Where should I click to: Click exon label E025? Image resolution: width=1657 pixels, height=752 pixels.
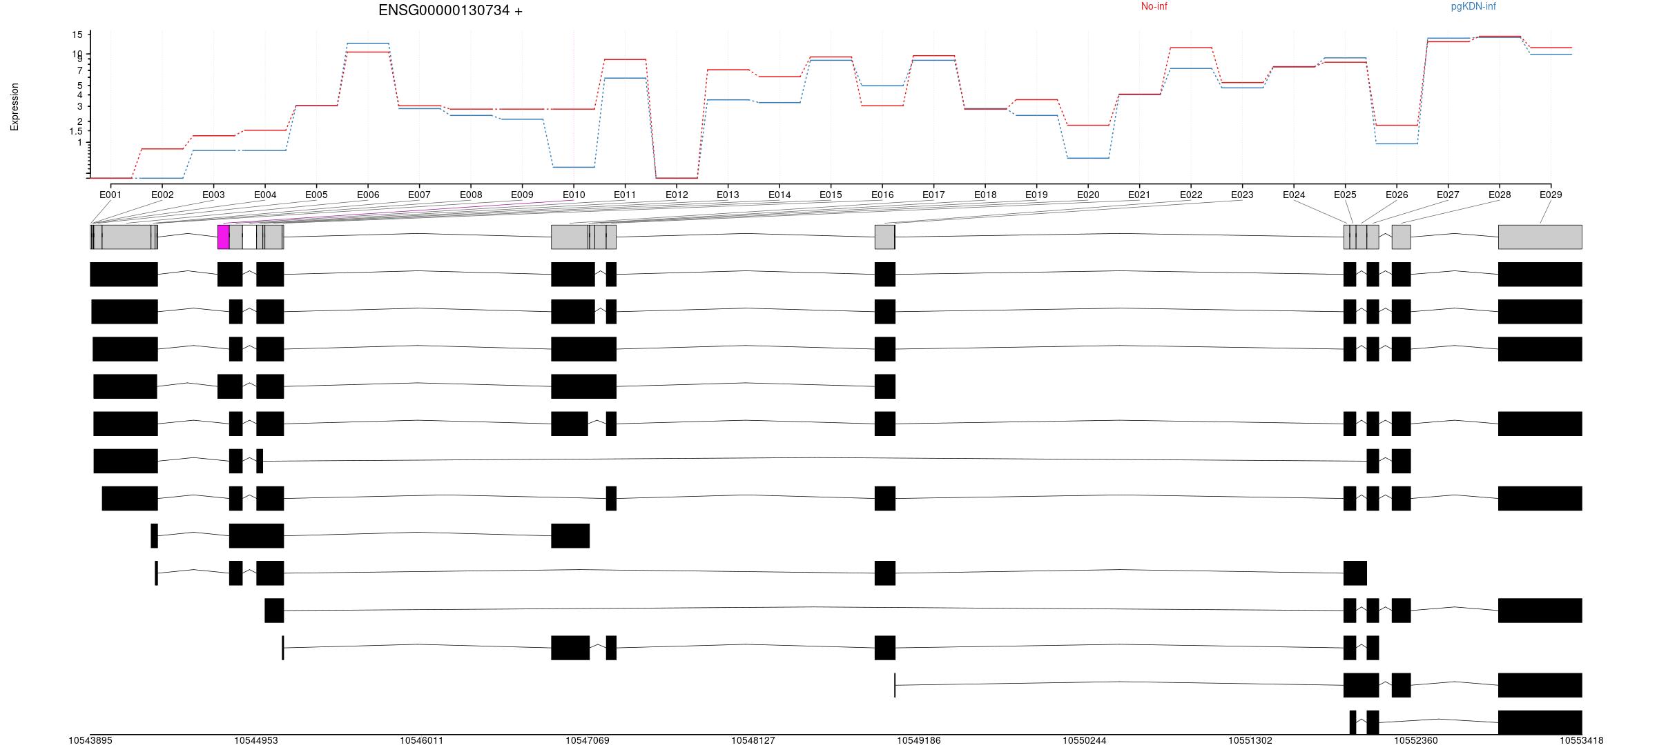click(1345, 195)
